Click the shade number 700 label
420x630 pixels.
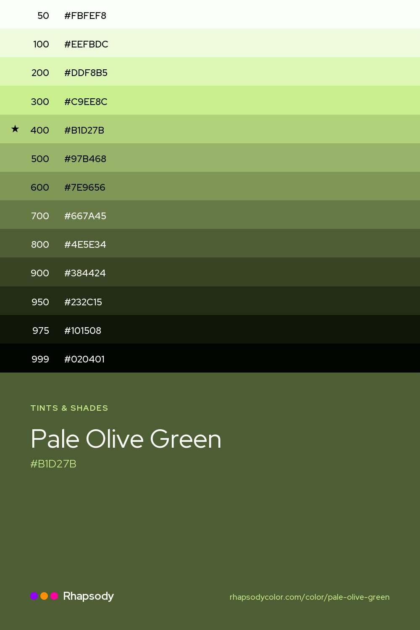(x=40, y=216)
